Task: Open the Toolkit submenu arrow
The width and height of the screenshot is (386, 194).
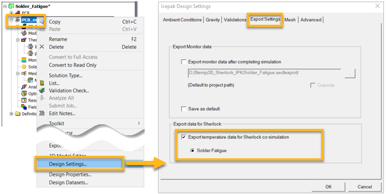Action: (x=139, y=123)
